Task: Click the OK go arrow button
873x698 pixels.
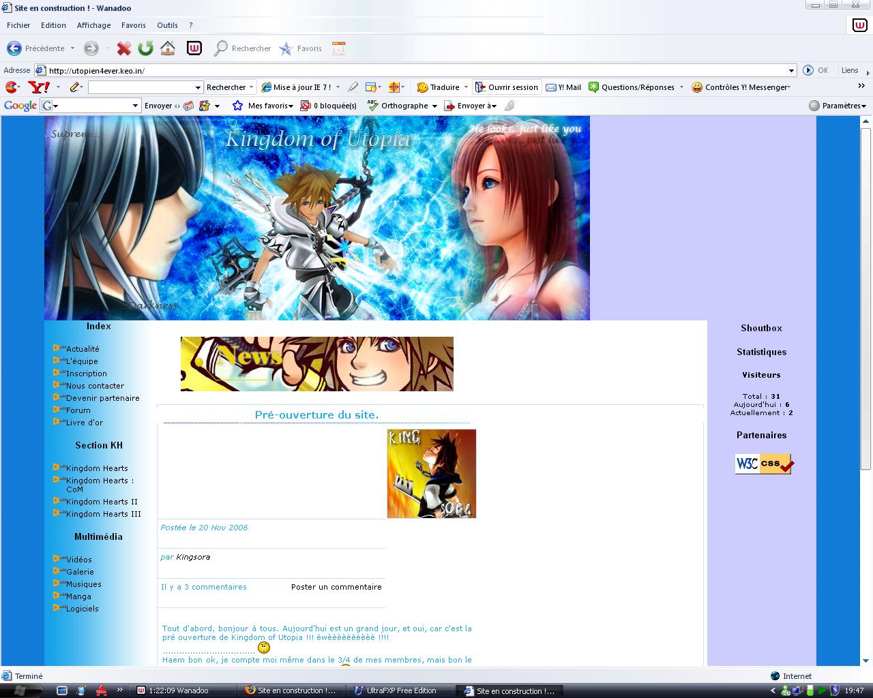Action: [808, 70]
